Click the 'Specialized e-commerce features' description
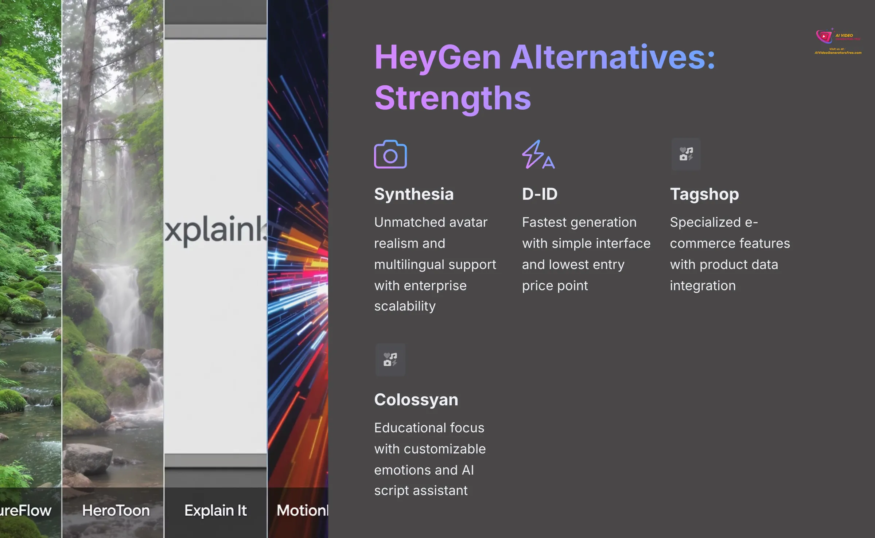Viewport: 875px width, 538px height. (x=730, y=254)
